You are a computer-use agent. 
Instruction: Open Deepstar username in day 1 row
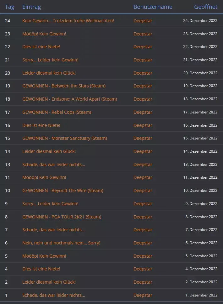(x=143, y=295)
